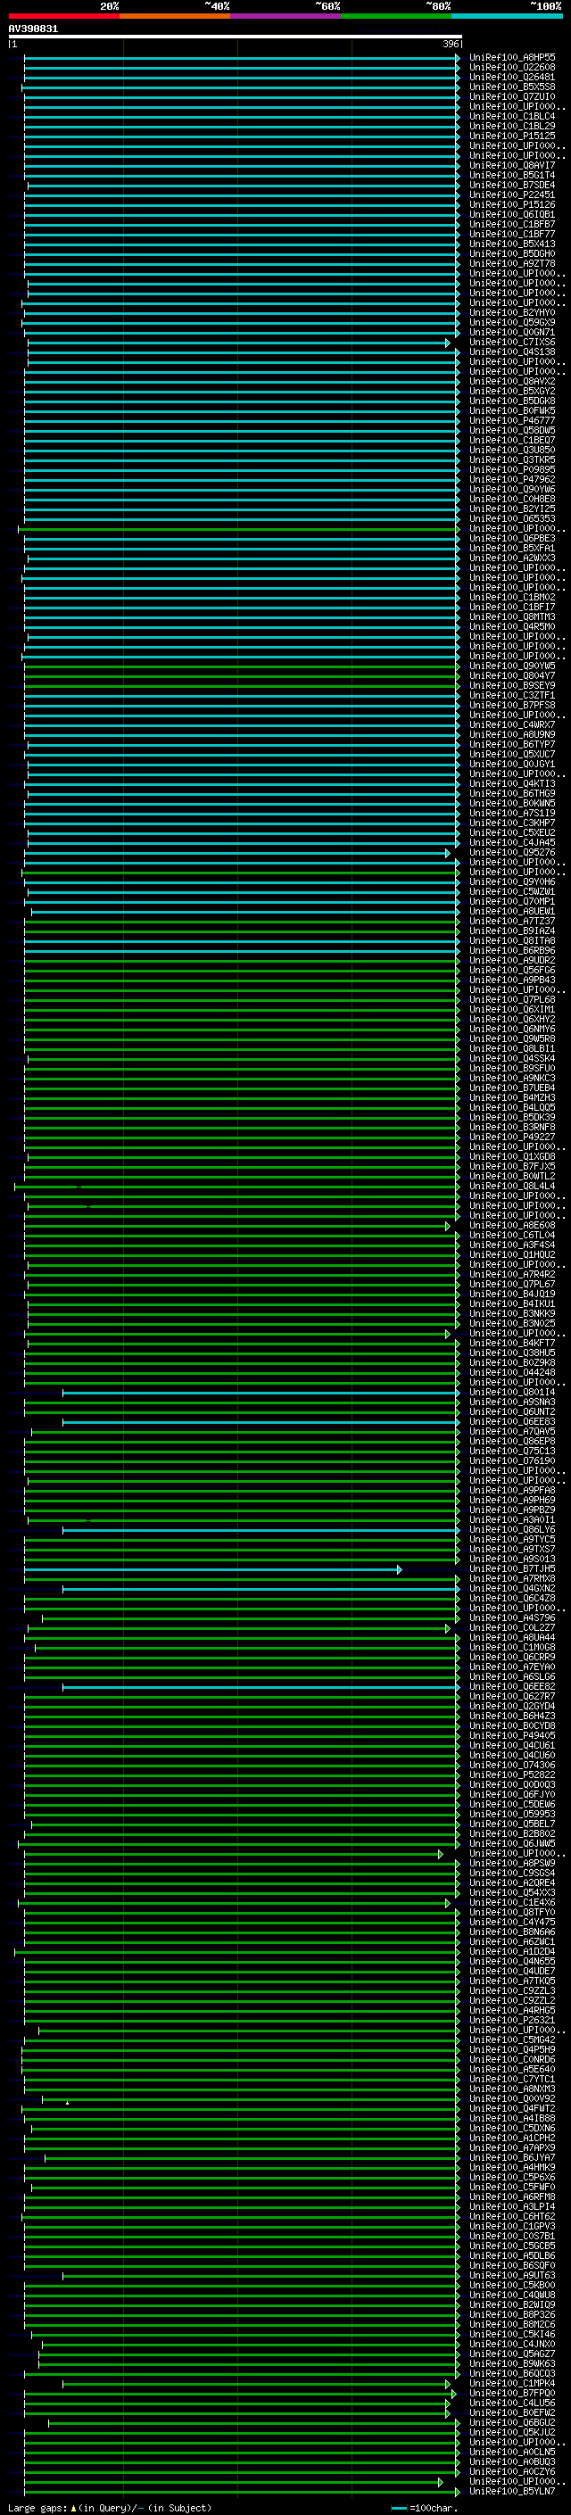Screen dimensions: 571x2515
Task: Click the UniRef100_A8UEW1 row label
Action: pyautogui.click(x=512, y=912)
